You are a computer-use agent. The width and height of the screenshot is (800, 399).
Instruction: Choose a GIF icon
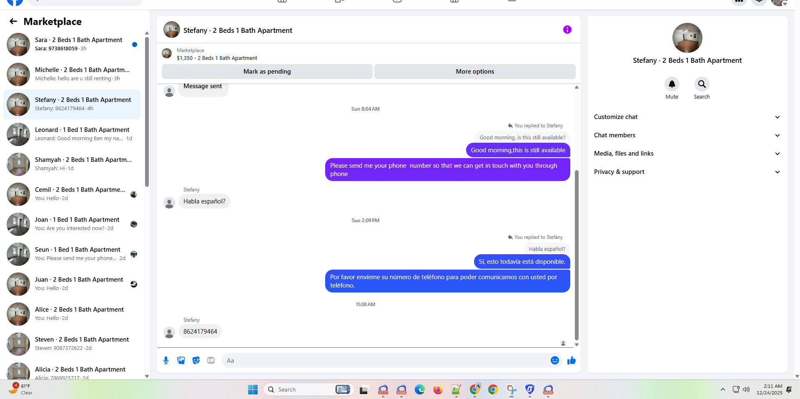[211, 360]
